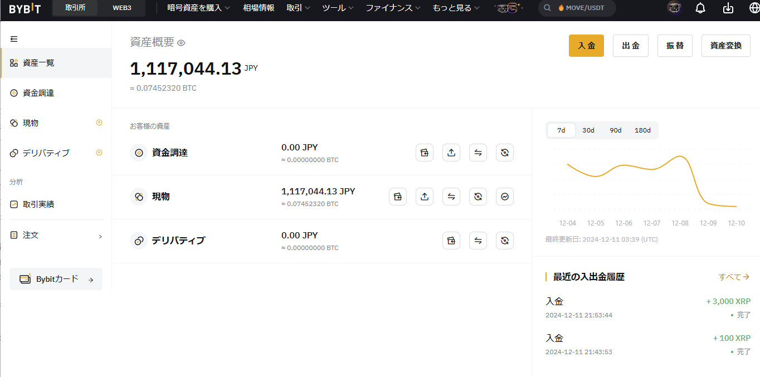Click withdraw icon in 現物 row

point(425,197)
